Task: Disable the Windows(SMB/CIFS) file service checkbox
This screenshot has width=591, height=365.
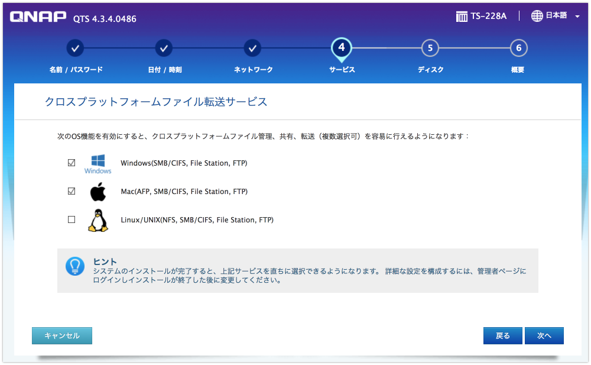Action: (72, 162)
